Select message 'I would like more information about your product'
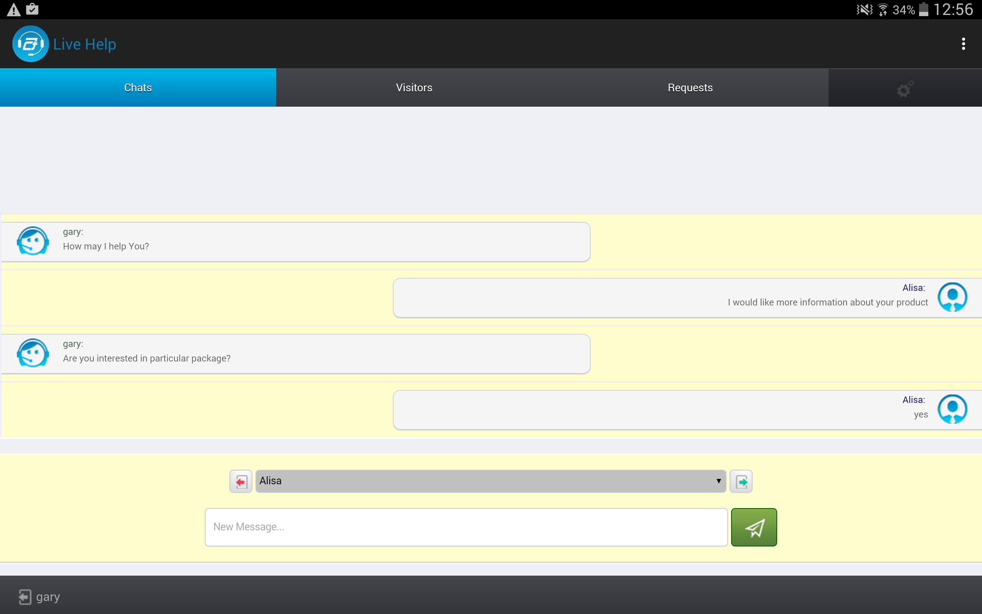This screenshot has width=982, height=614. click(828, 302)
